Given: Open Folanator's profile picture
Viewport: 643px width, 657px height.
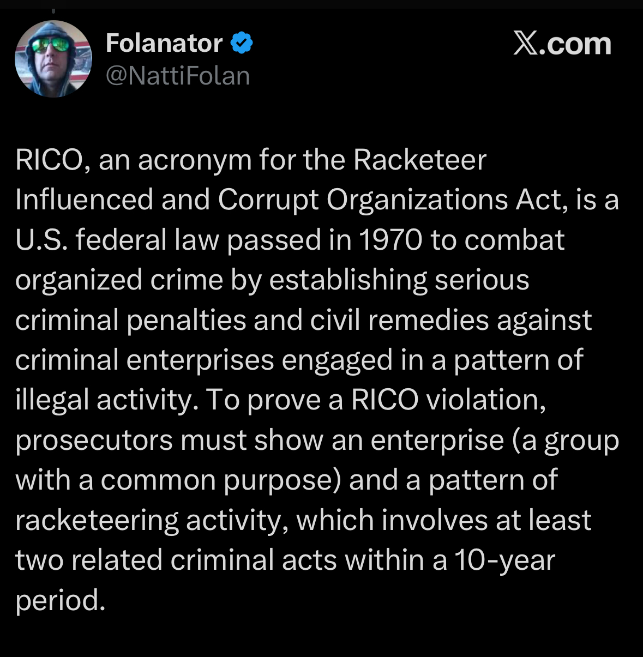Looking at the screenshot, I should (53, 59).
